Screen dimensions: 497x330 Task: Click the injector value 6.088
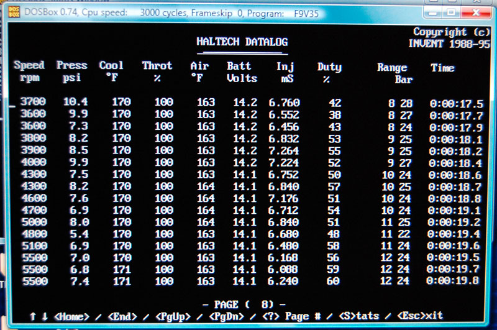point(283,269)
